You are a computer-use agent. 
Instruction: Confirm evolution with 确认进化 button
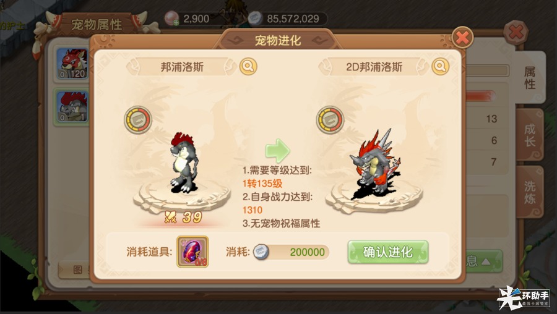coord(388,252)
